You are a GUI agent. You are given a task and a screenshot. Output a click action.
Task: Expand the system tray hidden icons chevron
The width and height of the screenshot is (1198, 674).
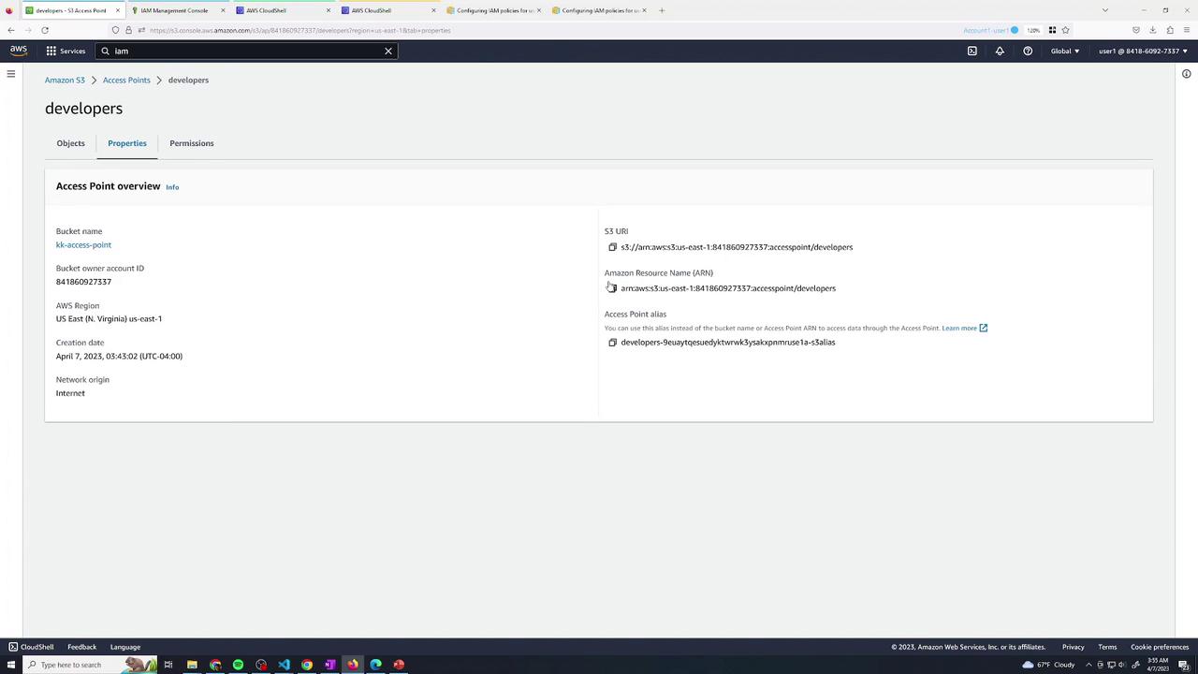tap(1088, 665)
